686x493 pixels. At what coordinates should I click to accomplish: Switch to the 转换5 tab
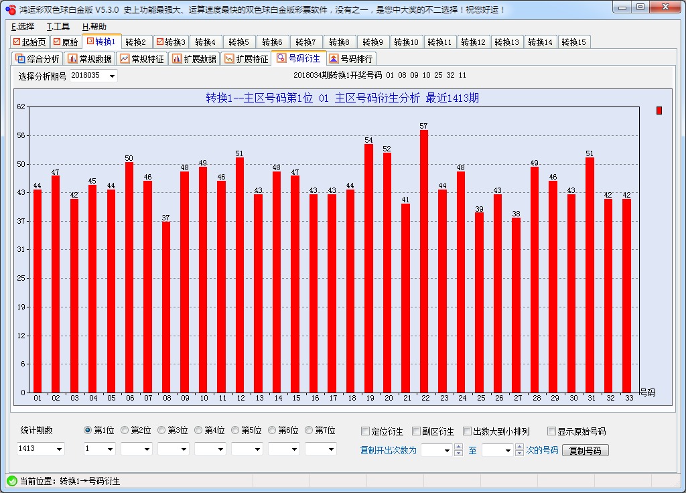pos(238,42)
